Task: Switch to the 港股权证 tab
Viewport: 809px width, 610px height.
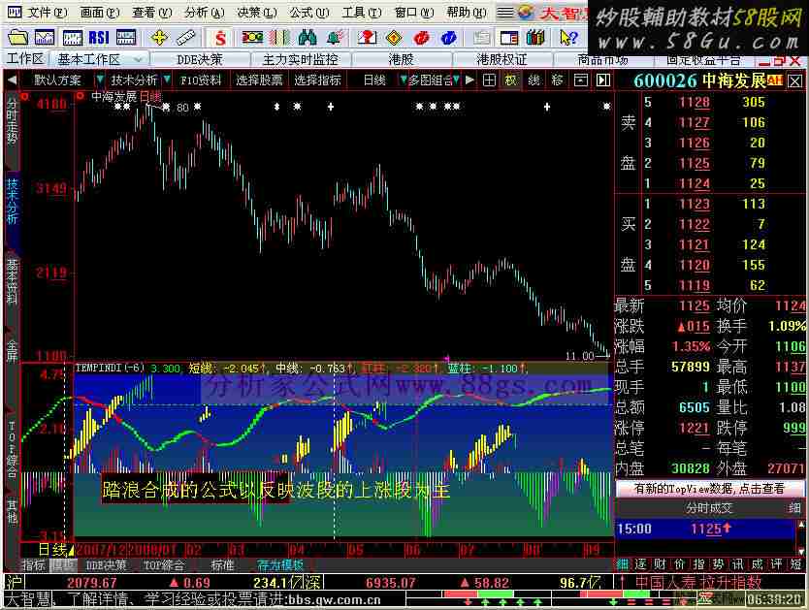Action: pos(502,60)
